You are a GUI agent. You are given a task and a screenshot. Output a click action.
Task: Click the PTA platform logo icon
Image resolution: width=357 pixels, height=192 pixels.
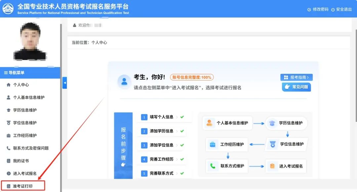(8, 9)
